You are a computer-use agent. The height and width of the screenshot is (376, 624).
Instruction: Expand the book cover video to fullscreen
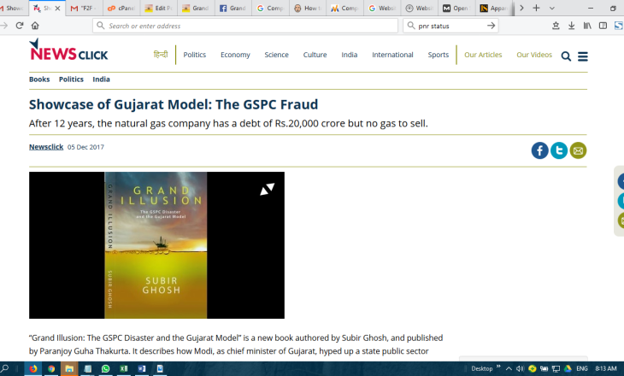(267, 189)
